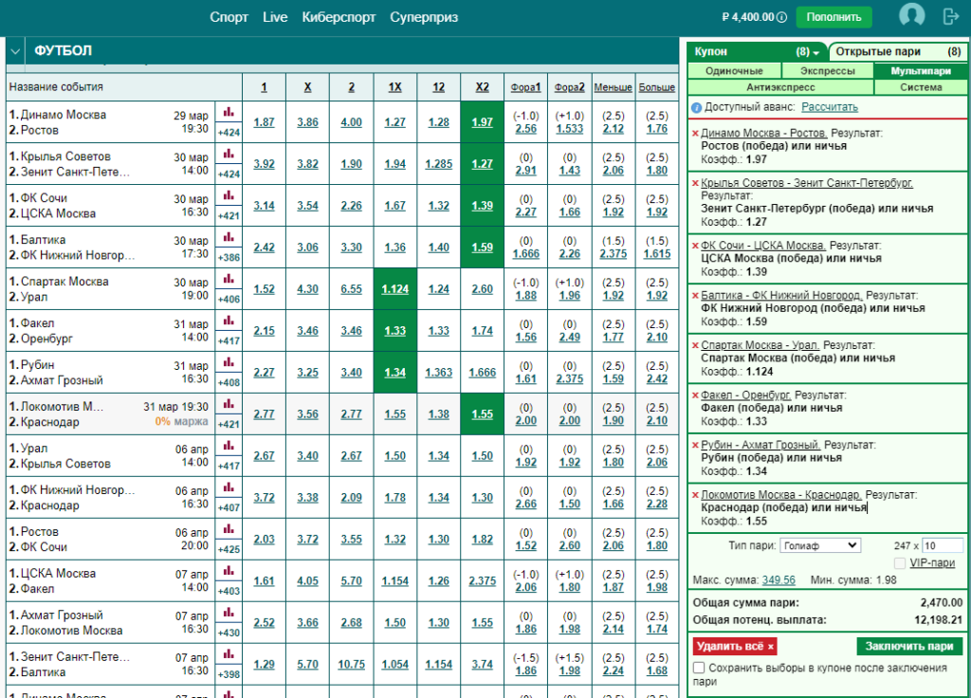Open statistics icon for Рубин – Ахмат Грозный
The image size is (971, 698).
(229, 361)
